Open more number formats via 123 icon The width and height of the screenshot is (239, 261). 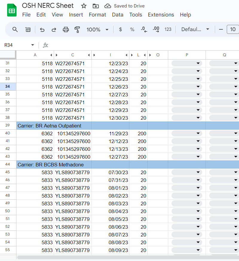(x=168, y=29)
